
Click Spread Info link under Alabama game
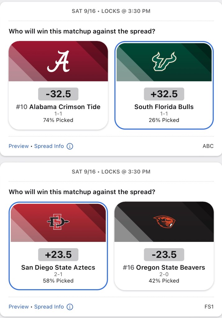pyautogui.click(x=49, y=146)
